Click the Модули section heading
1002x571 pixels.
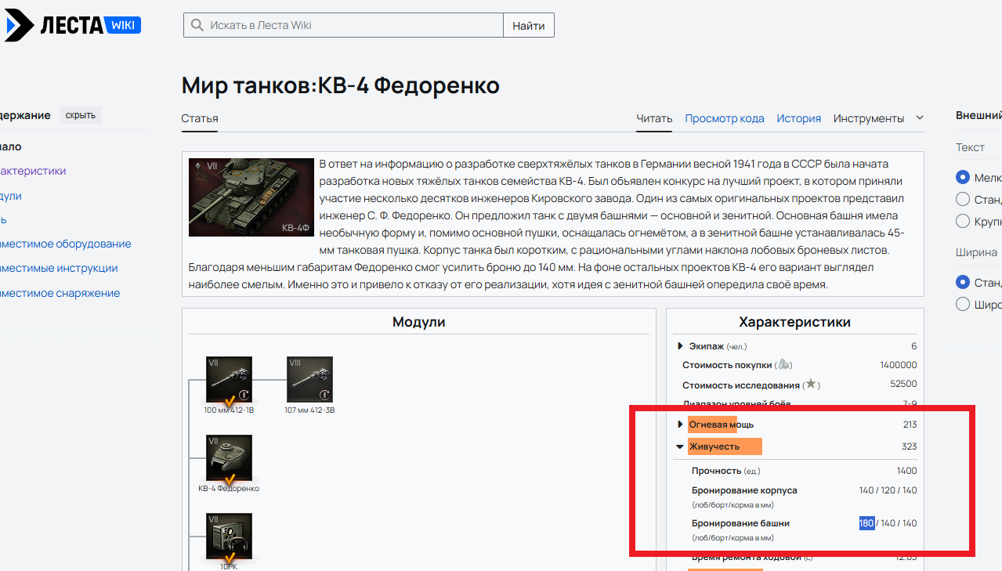point(419,322)
